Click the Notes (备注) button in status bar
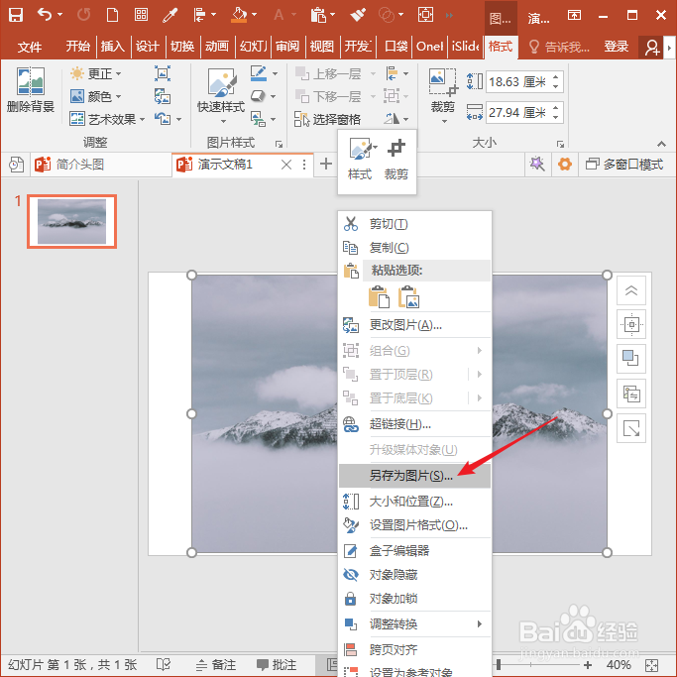 [216, 664]
